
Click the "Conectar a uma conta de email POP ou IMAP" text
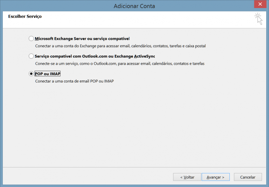75,81
